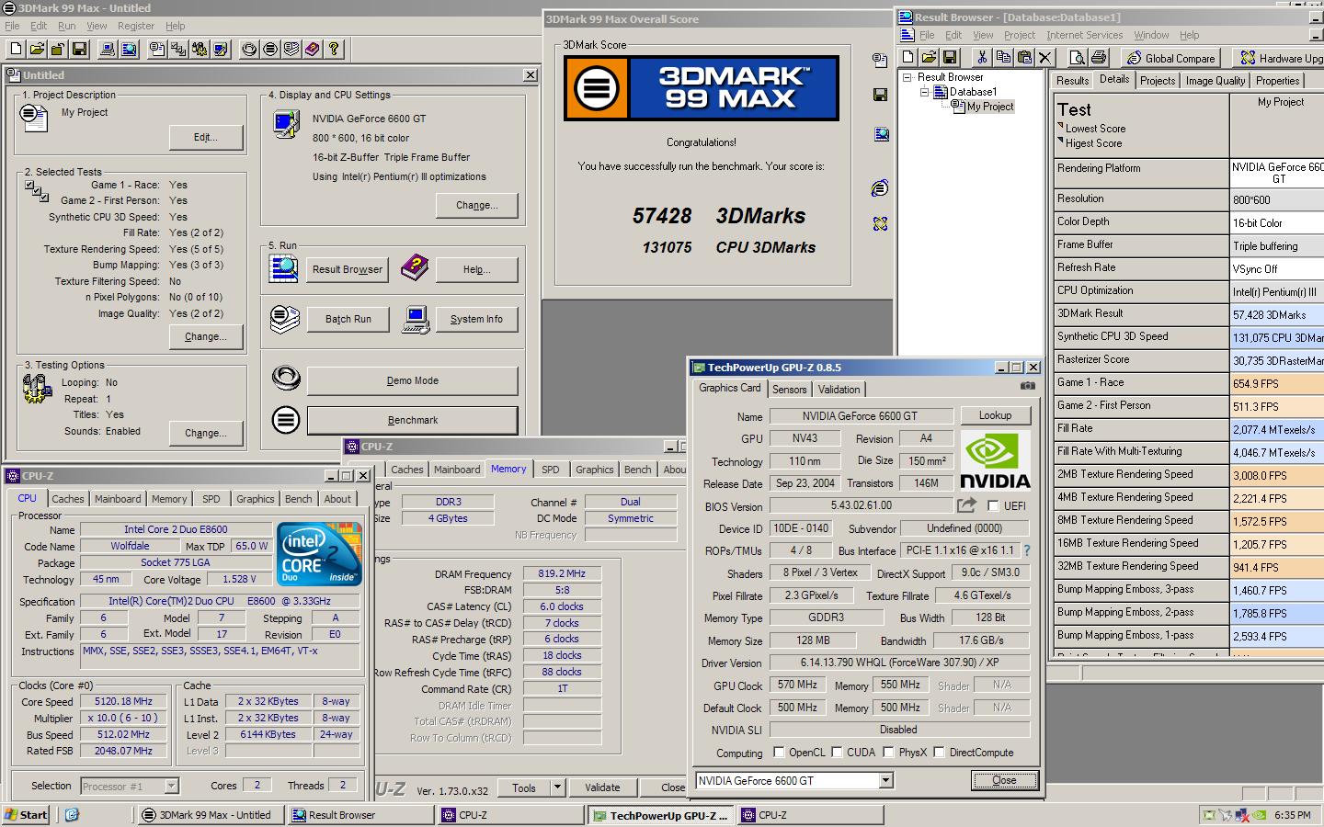This screenshot has height=827, width=1324.
Task: Open Caches tab in front CPU-Z window
Action: pos(67,499)
